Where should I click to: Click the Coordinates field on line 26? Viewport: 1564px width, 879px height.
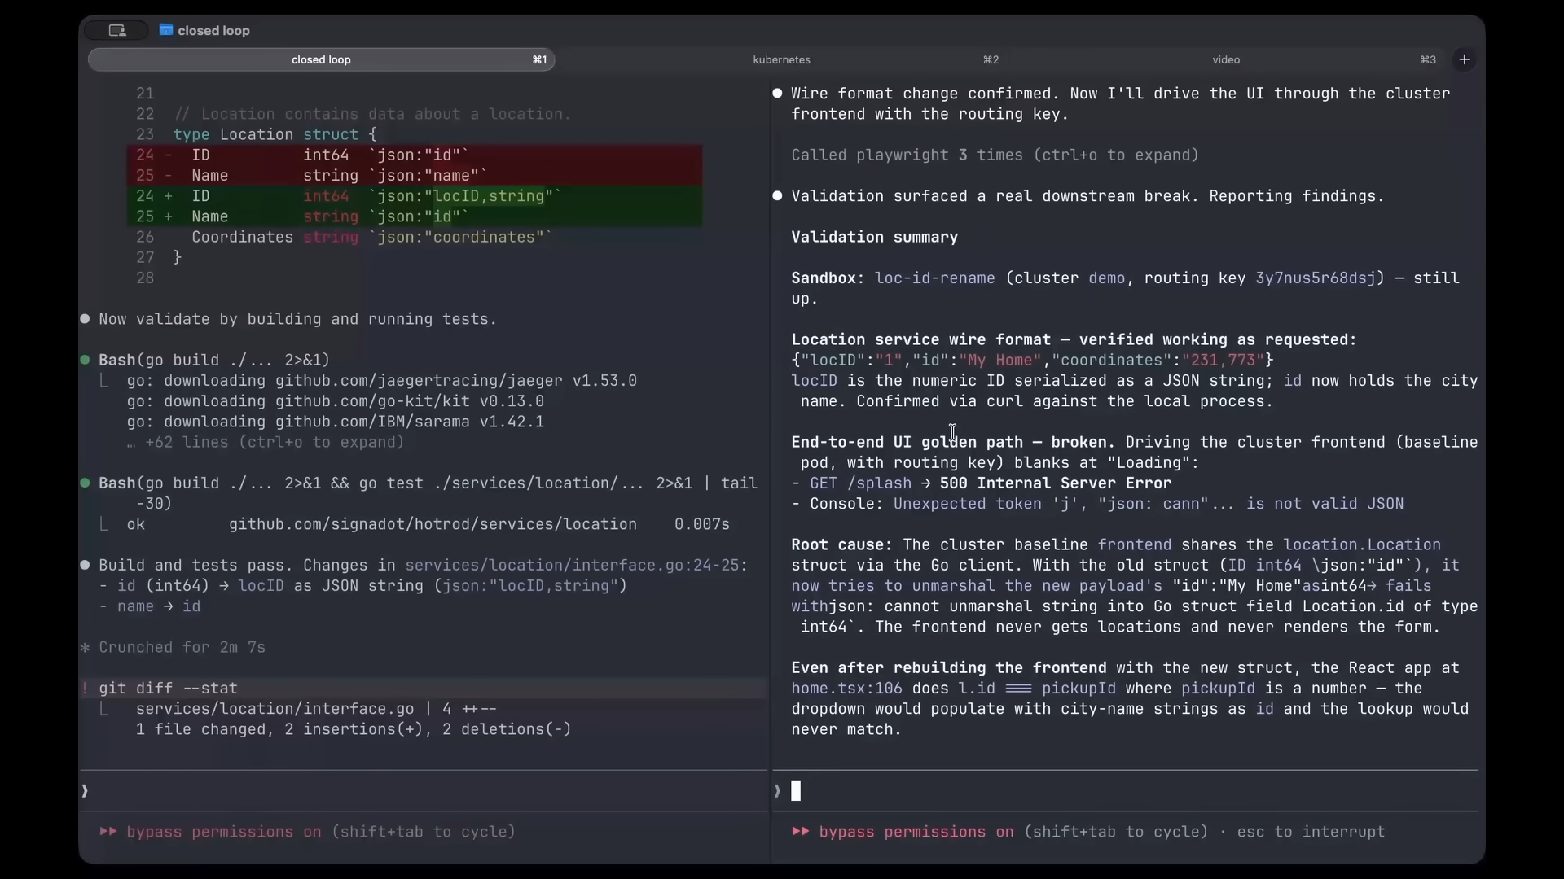coord(242,238)
